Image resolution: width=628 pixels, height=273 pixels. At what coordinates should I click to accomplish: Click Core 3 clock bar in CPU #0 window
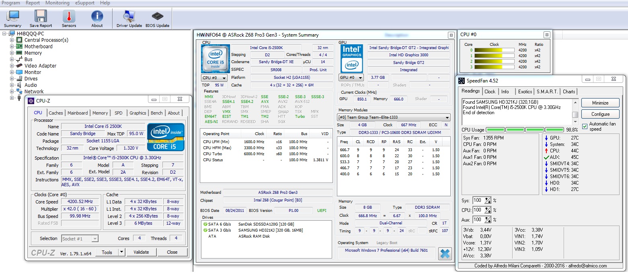tap(494, 67)
